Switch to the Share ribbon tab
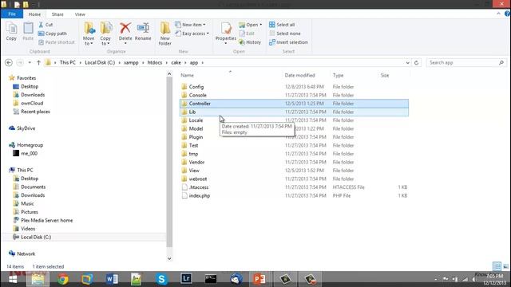The image size is (511, 287). (x=57, y=14)
